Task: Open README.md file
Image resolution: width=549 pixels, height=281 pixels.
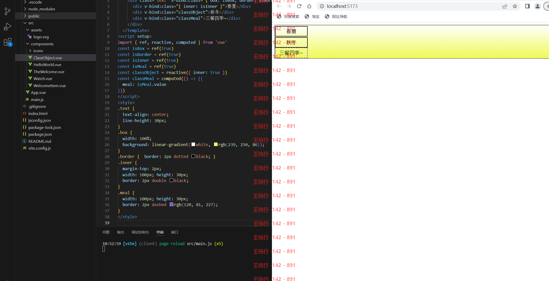Action: click(x=55, y=141)
